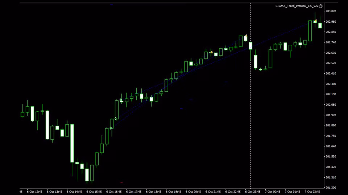Click the 202.080 price scale label
348x195 pixels.
coord(331,105)
